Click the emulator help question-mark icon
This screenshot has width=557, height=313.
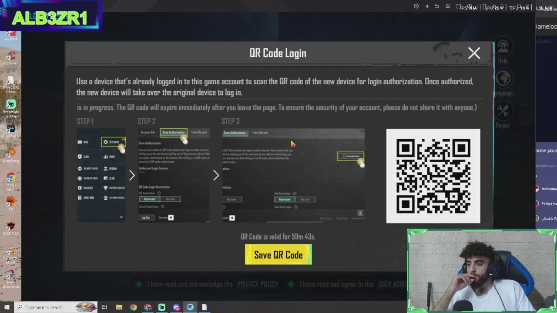(416, 7)
